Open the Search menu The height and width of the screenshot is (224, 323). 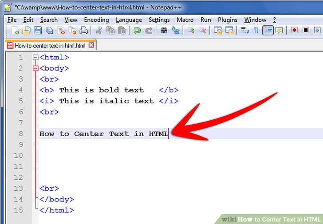point(49,20)
